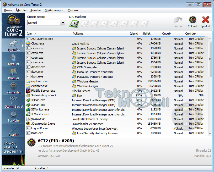Open the Servisler sidebar section
Screen dimensions: 214x172
click(x=14, y=117)
